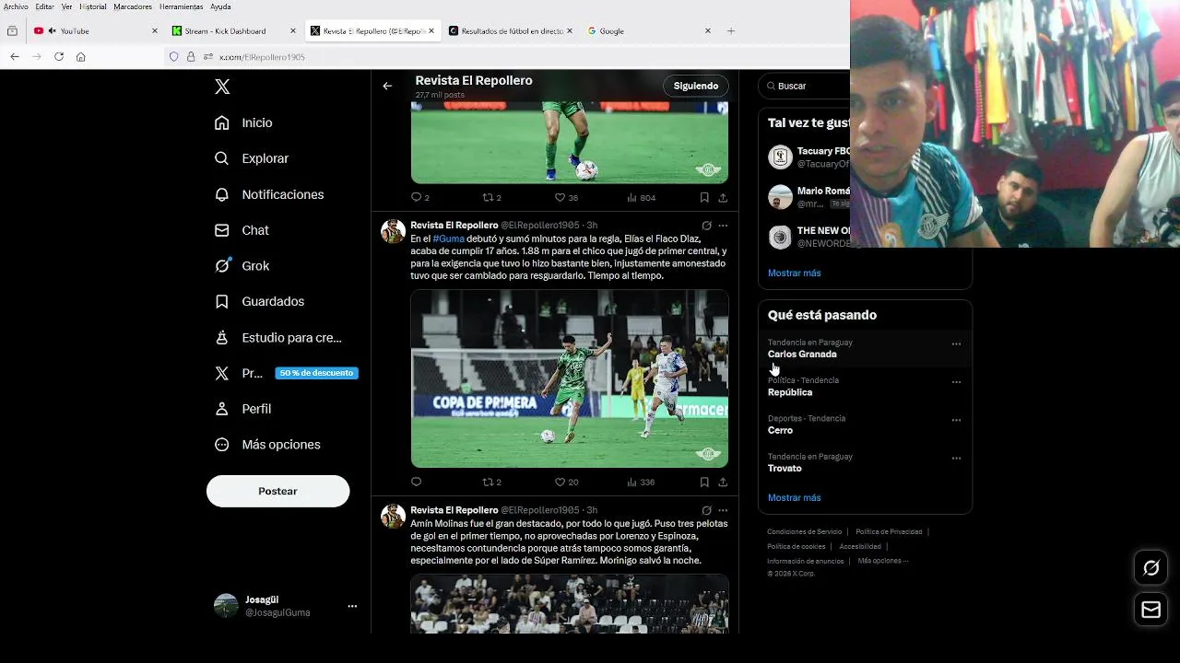
Task: Open the top post football photo
Action: (x=570, y=143)
